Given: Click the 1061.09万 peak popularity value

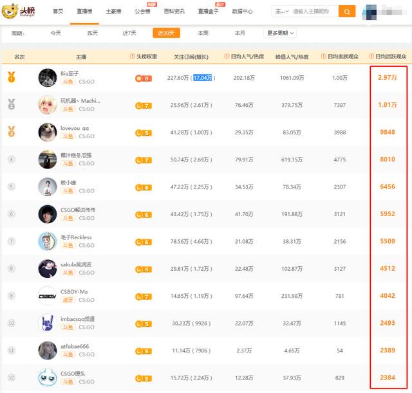Looking at the screenshot, I should tap(292, 78).
